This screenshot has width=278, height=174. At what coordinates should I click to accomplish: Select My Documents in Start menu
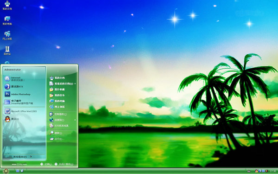click(63, 78)
